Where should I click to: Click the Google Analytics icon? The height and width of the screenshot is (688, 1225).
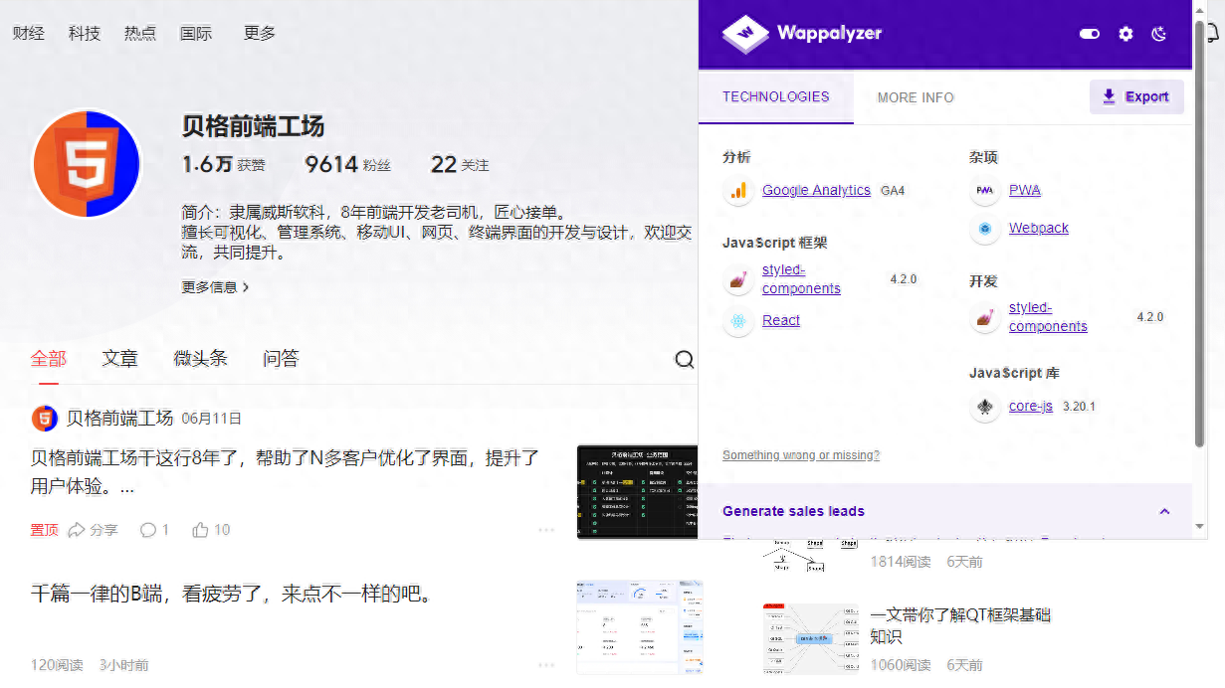[x=738, y=191]
